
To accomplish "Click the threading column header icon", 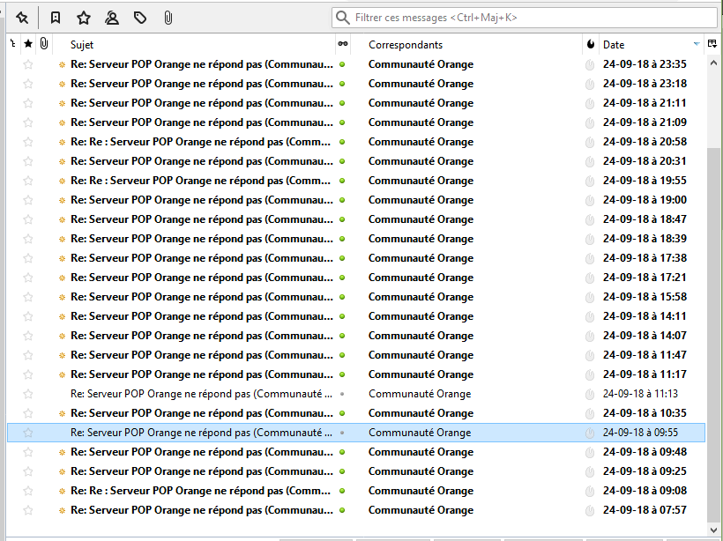I will point(11,44).
